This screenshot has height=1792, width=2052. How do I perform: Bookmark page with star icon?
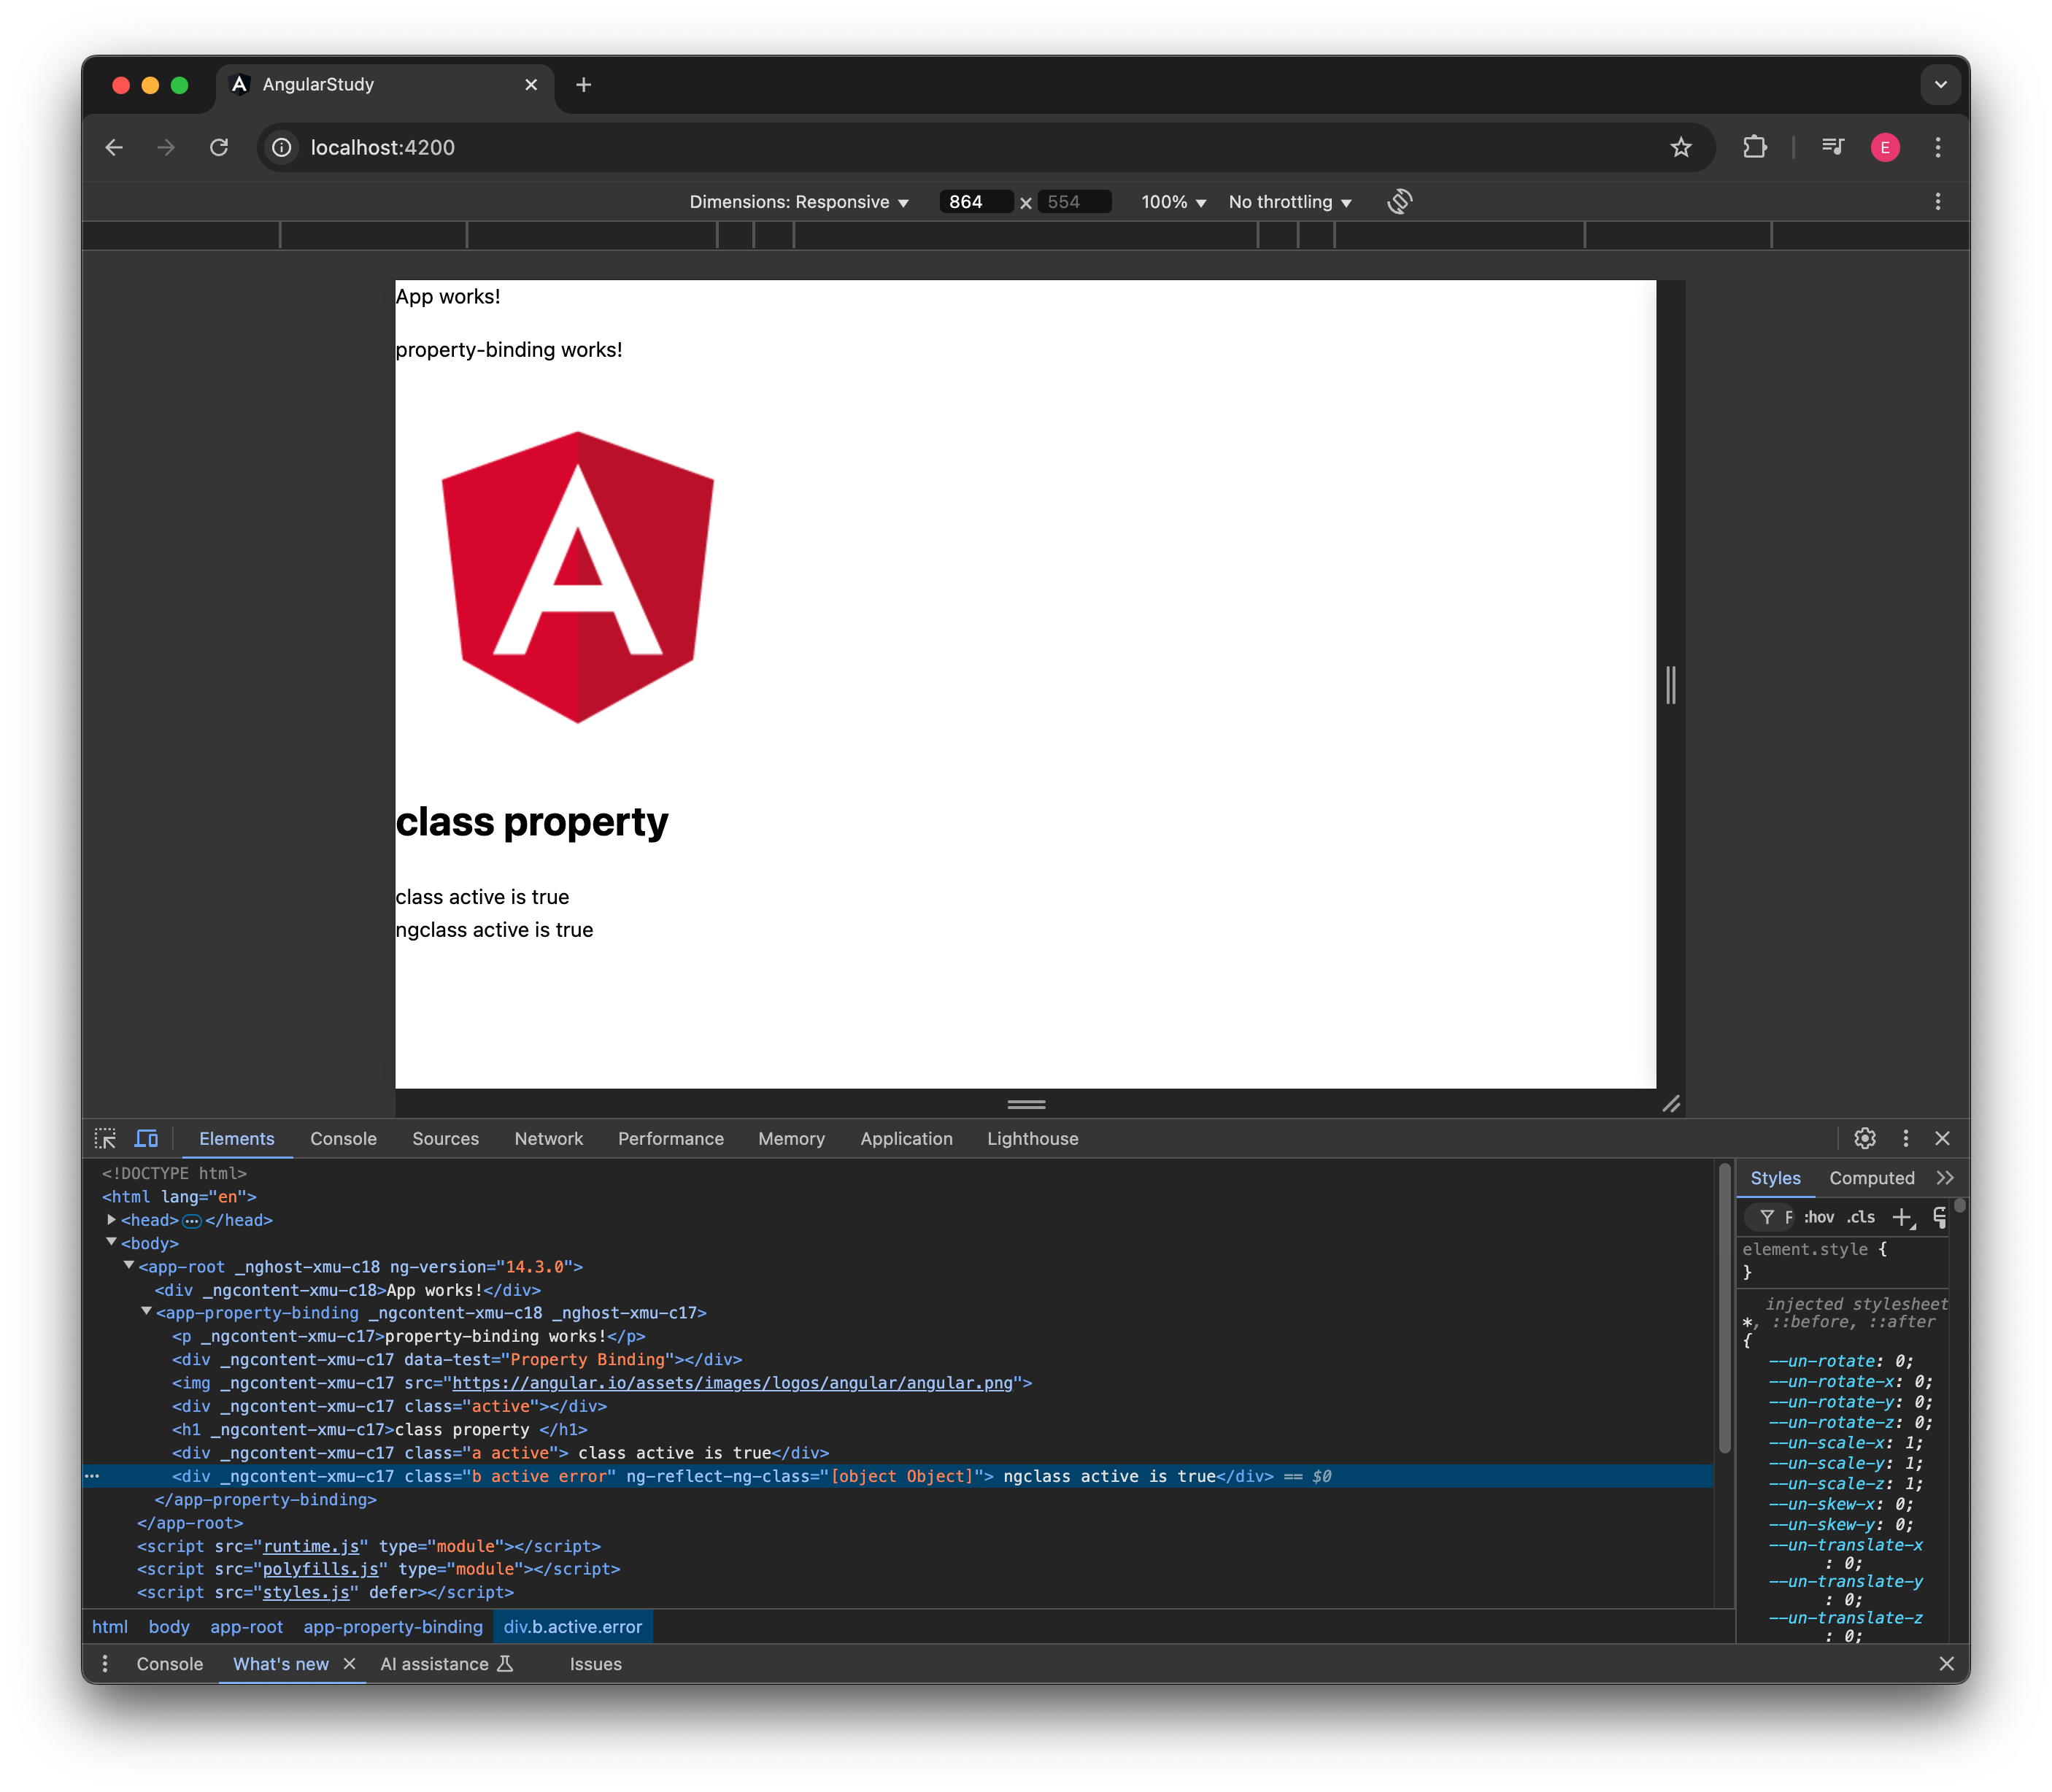pyautogui.click(x=1681, y=148)
